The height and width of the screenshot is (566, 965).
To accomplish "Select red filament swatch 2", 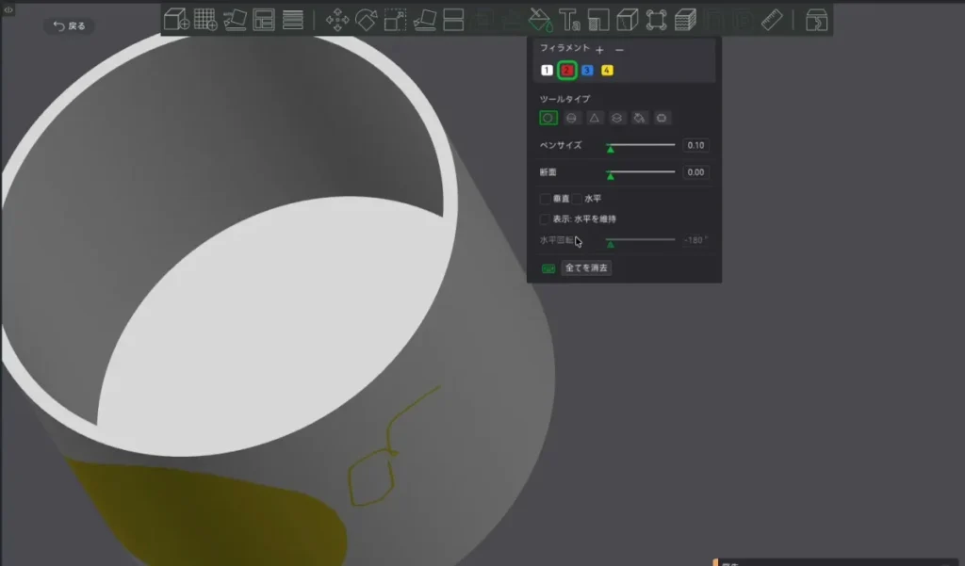I will coord(566,70).
